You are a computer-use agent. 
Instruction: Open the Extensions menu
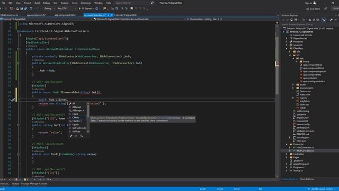pos(86,3)
